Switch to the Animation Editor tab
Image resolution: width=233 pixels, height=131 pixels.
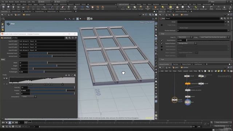16,11
